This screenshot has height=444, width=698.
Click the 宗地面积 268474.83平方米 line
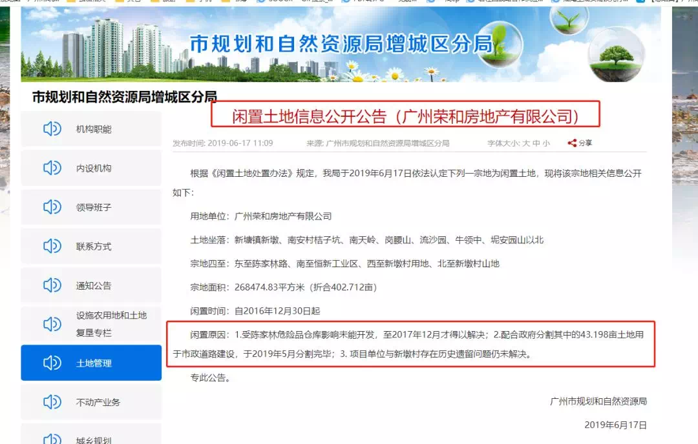[284, 287]
